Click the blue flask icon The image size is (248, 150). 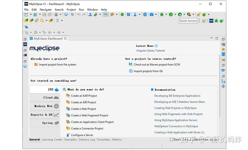pyautogui.click(x=135, y=14)
